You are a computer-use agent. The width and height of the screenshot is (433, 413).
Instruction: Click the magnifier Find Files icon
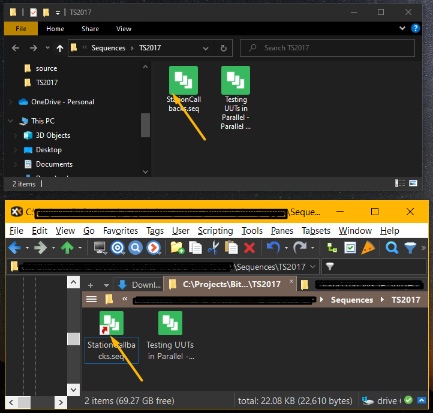pyautogui.click(x=392, y=248)
